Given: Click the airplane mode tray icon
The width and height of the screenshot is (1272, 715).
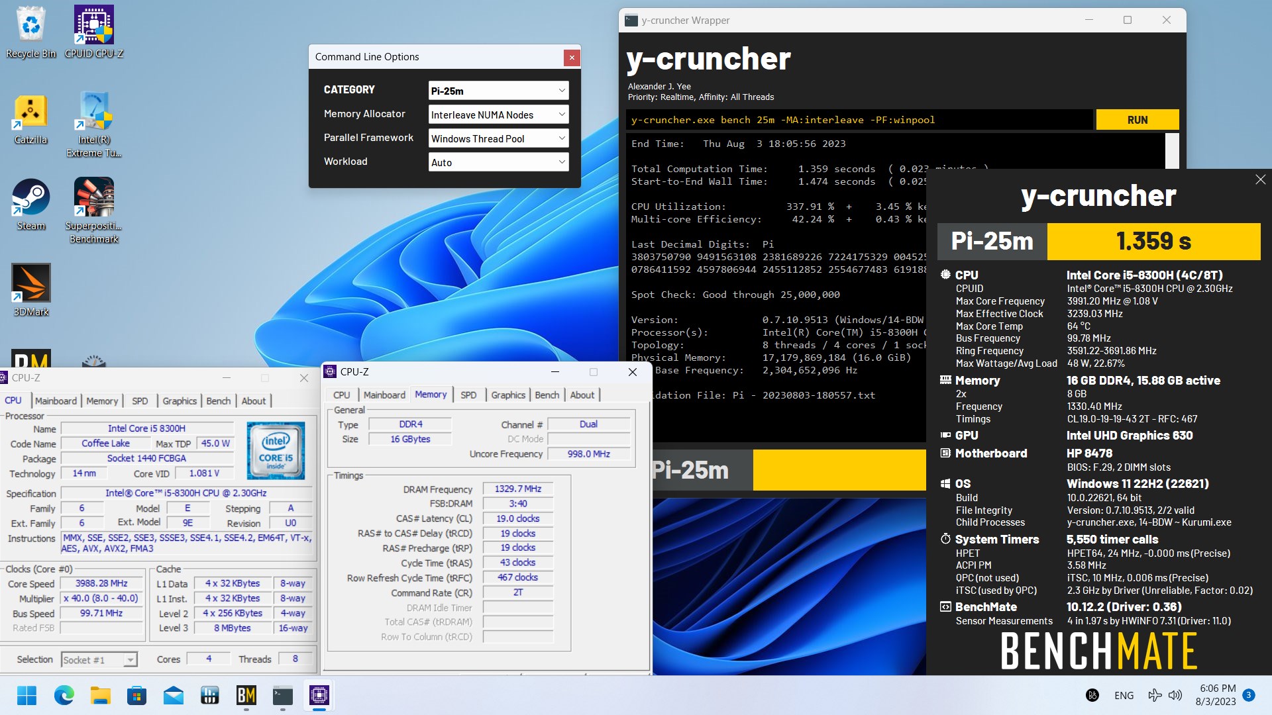Looking at the screenshot, I should (1155, 695).
